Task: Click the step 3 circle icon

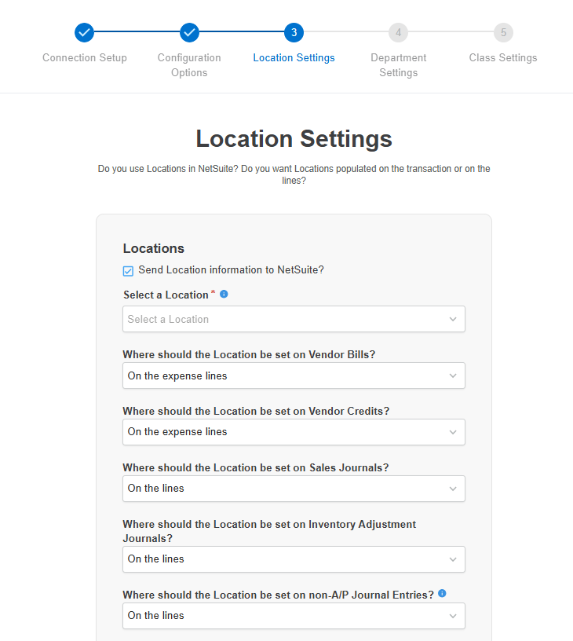Action: [x=294, y=33]
